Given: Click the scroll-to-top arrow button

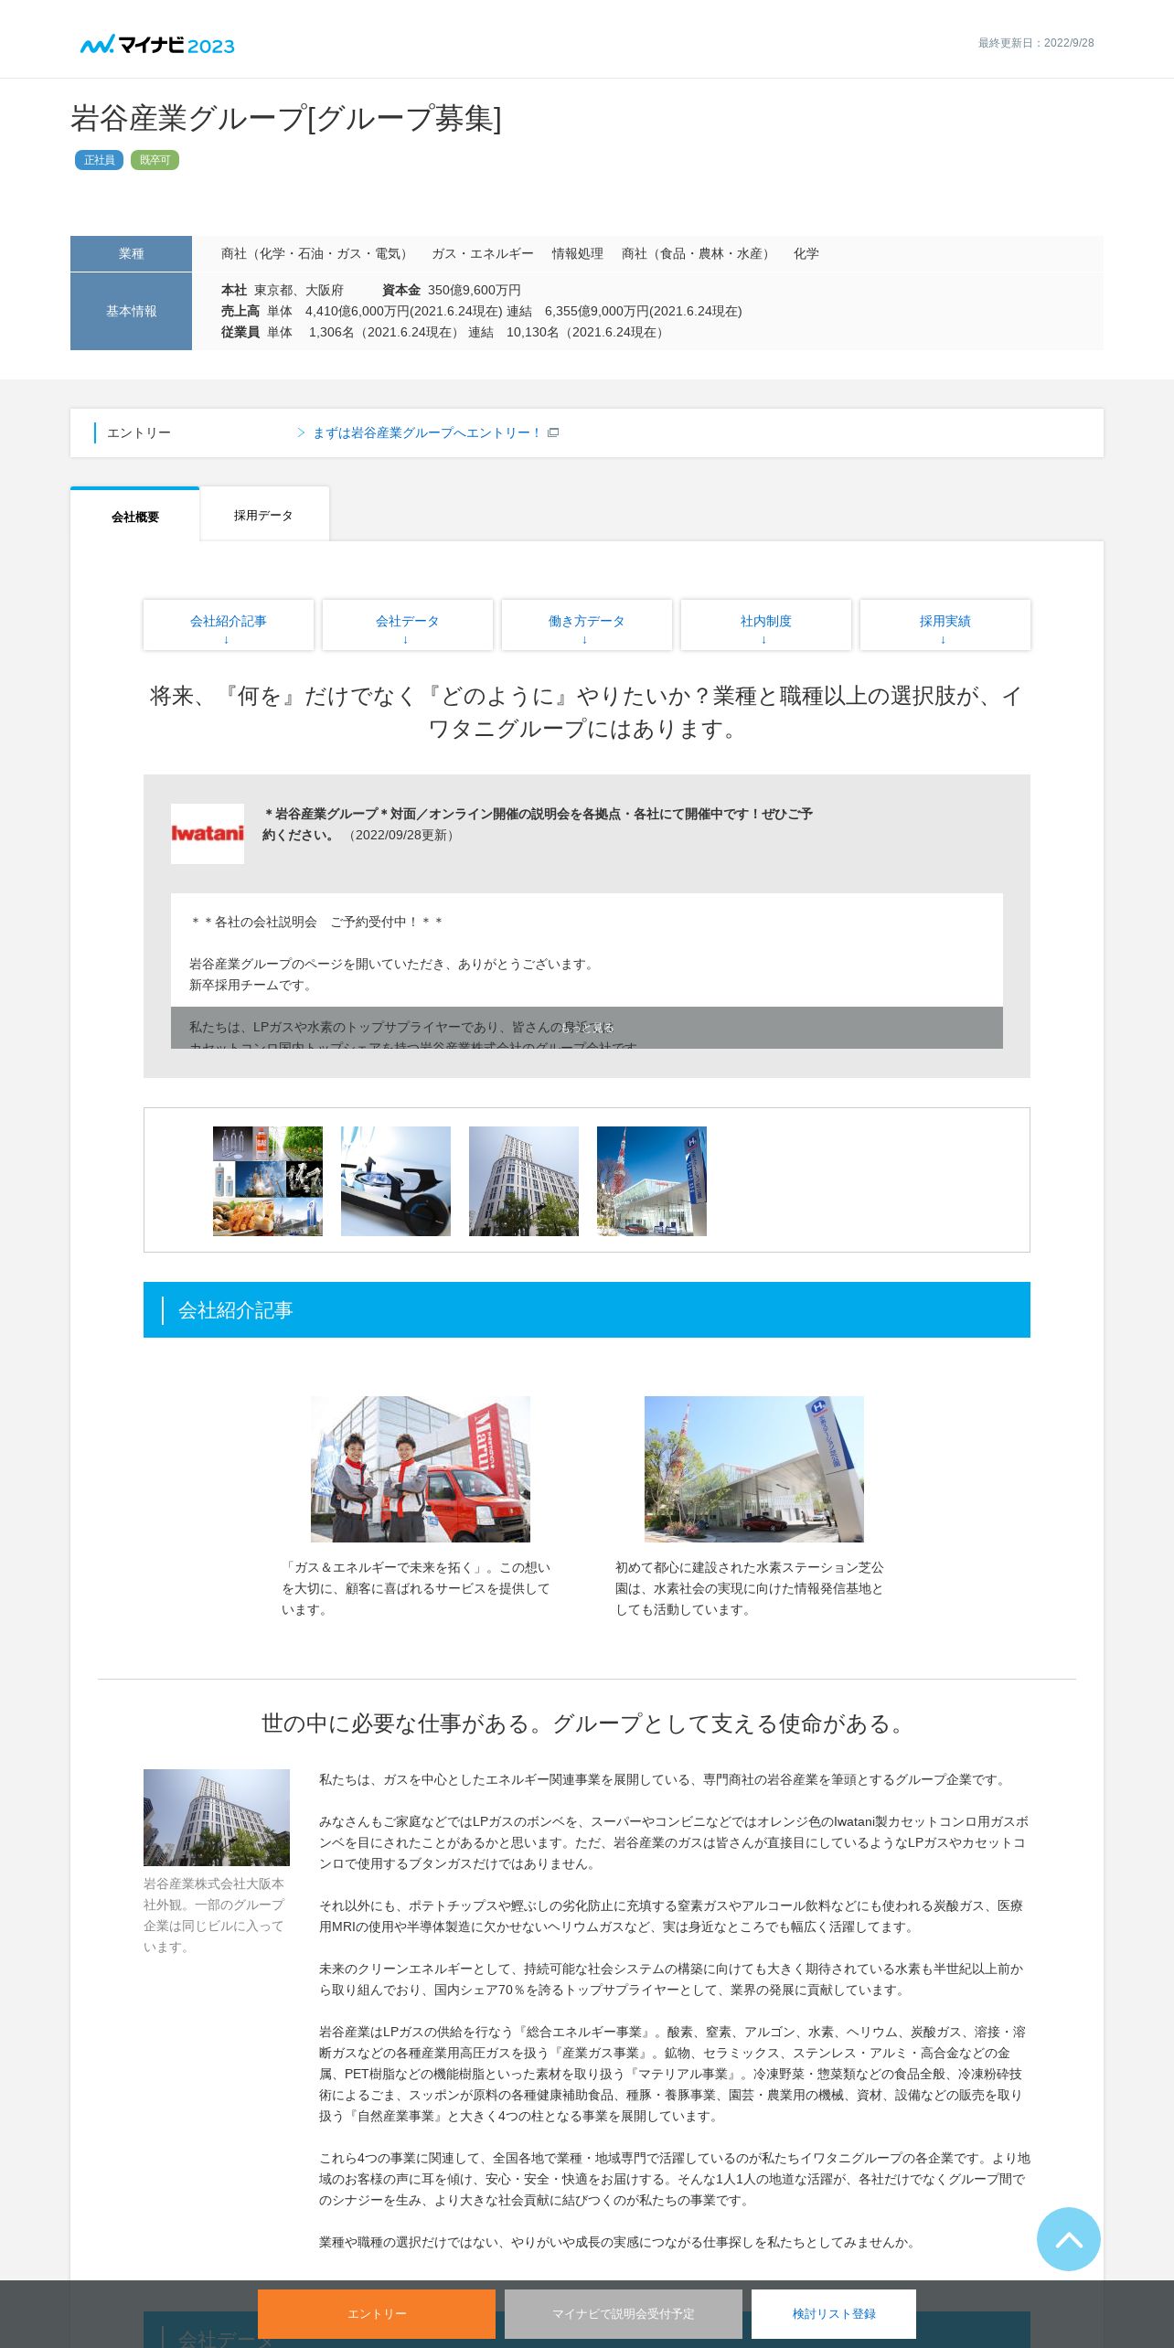Looking at the screenshot, I should [1068, 2238].
